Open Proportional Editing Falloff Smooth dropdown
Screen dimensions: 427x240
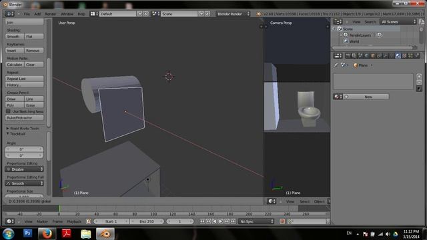pyautogui.click(x=24, y=183)
